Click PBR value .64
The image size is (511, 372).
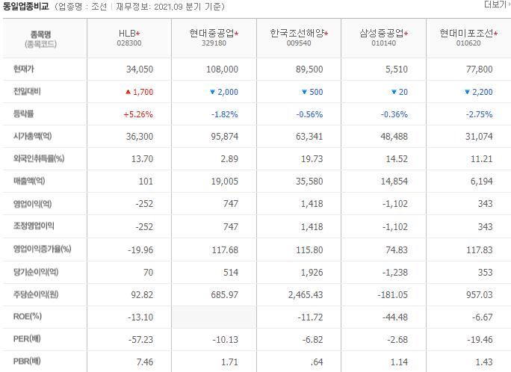point(317,362)
